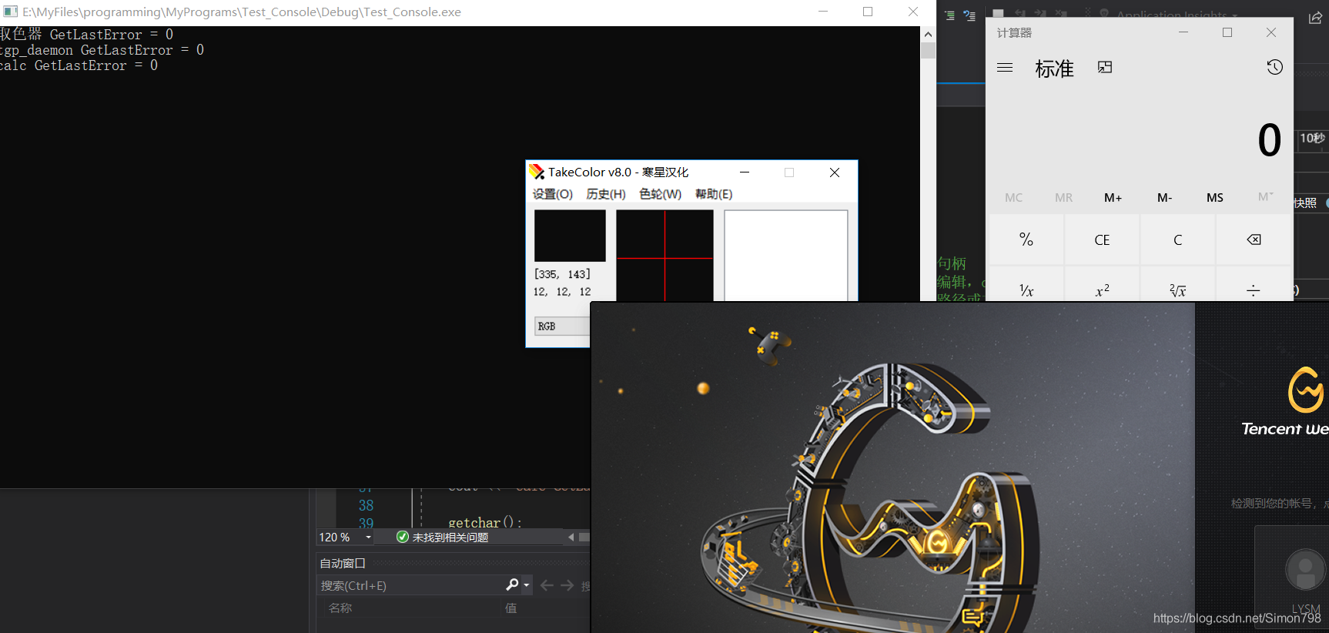Image resolution: width=1329 pixels, height=633 pixels.
Task: Click the TakeColor app icon in title bar
Action: click(x=537, y=172)
